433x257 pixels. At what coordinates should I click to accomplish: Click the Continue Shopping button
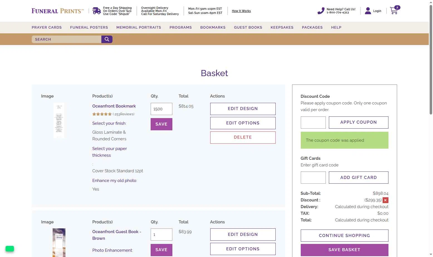(x=344, y=236)
